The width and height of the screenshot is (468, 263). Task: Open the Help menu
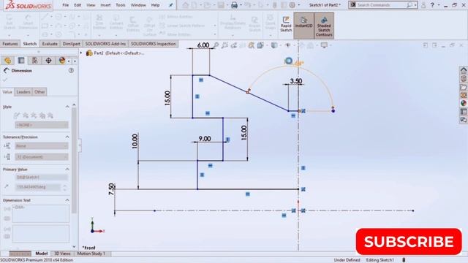click(155, 5)
